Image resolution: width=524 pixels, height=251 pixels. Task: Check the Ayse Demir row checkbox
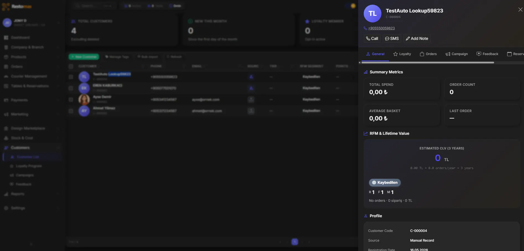click(71, 100)
